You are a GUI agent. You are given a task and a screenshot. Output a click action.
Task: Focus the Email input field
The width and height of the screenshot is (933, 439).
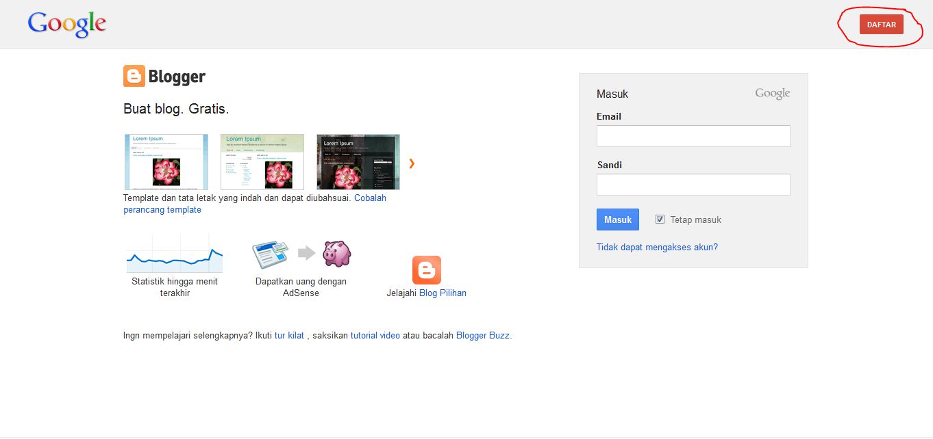(x=693, y=136)
